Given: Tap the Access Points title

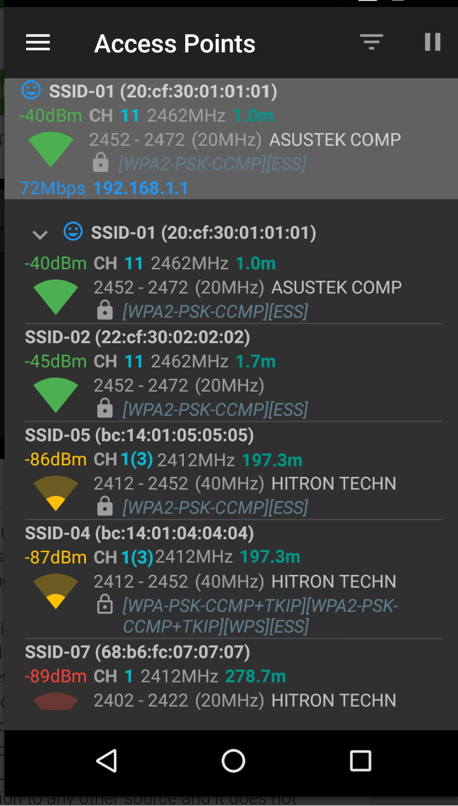Looking at the screenshot, I should 175,44.
